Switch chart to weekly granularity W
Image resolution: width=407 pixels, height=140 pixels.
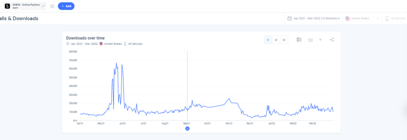coord(276,40)
